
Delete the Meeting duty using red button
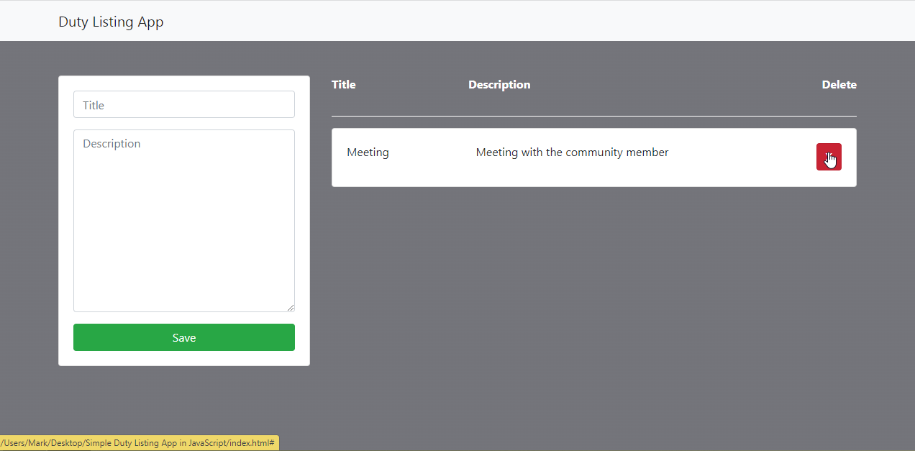[829, 157]
